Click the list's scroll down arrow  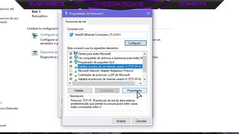(x=145, y=79)
